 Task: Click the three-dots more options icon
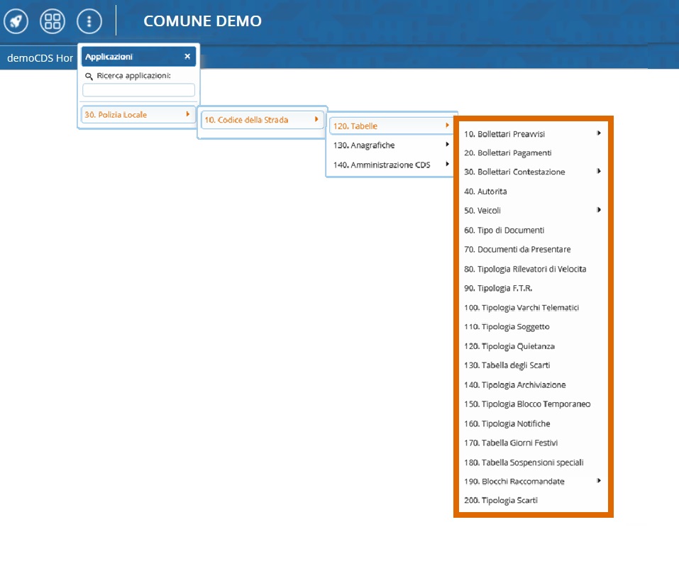[x=89, y=21]
